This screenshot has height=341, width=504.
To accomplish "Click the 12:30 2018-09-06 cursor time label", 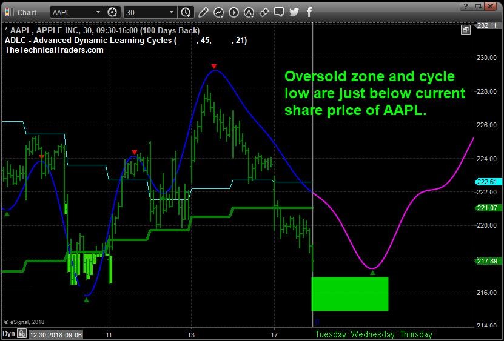I will [x=55, y=335].
